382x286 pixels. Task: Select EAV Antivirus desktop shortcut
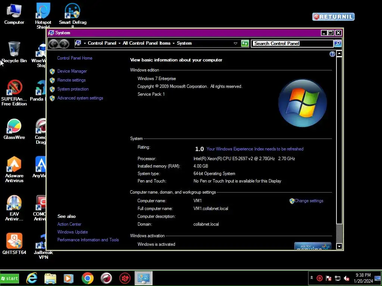14,208
